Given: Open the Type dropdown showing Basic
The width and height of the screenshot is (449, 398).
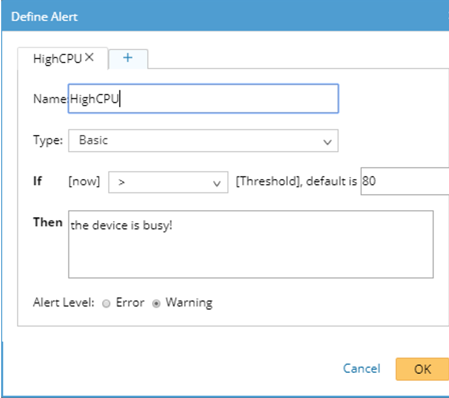Looking at the screenshot, I should point(203,141).
